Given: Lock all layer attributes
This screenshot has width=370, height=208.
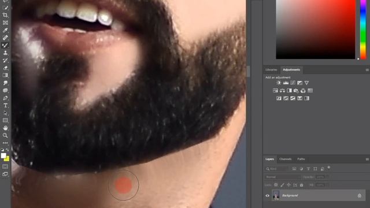Looking at the screenshot, I should click(x=302, y=185).
